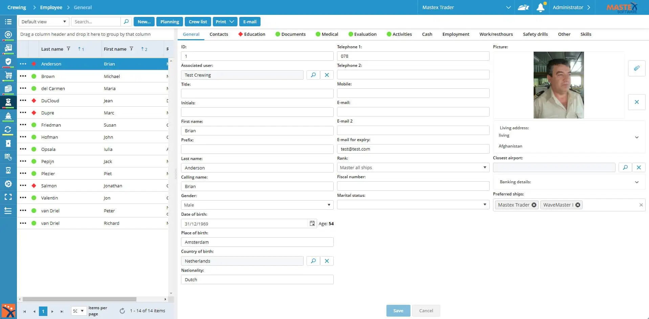The width and height of the screenshot is (649, 319).
Task: Click refresh icon in the grid footer
Action: (x=122, y=311)
